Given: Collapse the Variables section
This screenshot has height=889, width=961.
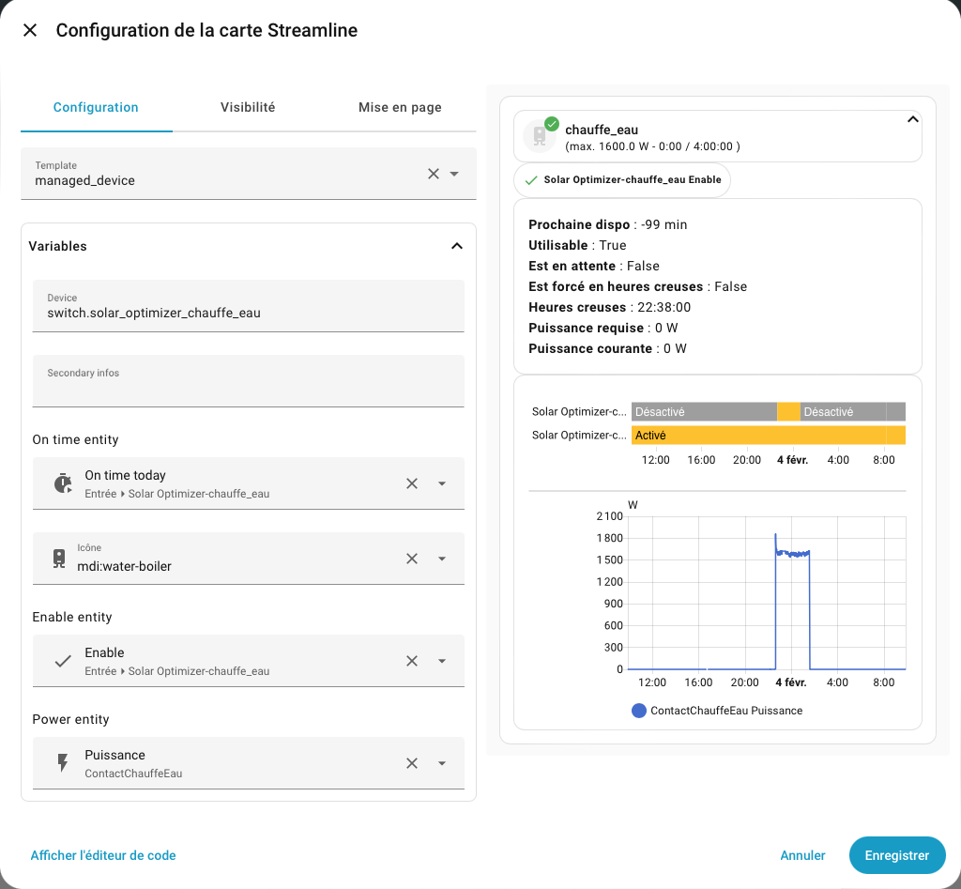Looking at the screenshot, I should [x=456, y=246].
